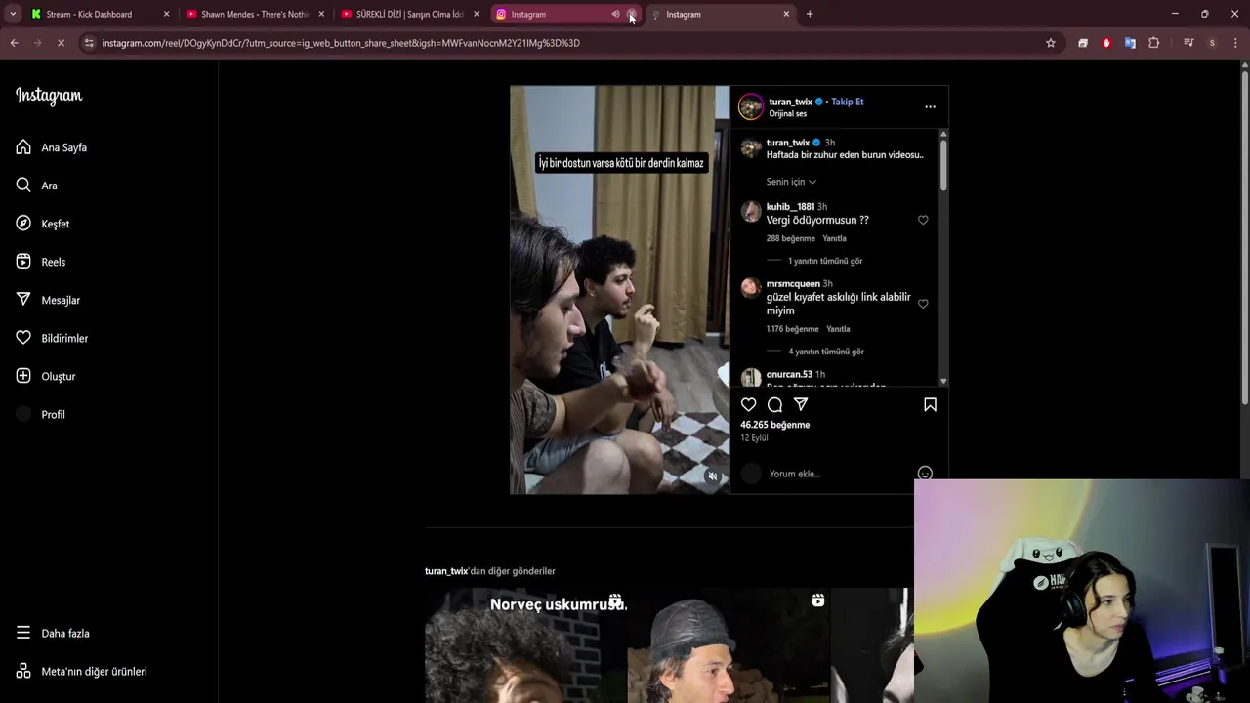1250x703 pixels.
Task: Open the kuhib__1881 username link
Action: point(790,207)
